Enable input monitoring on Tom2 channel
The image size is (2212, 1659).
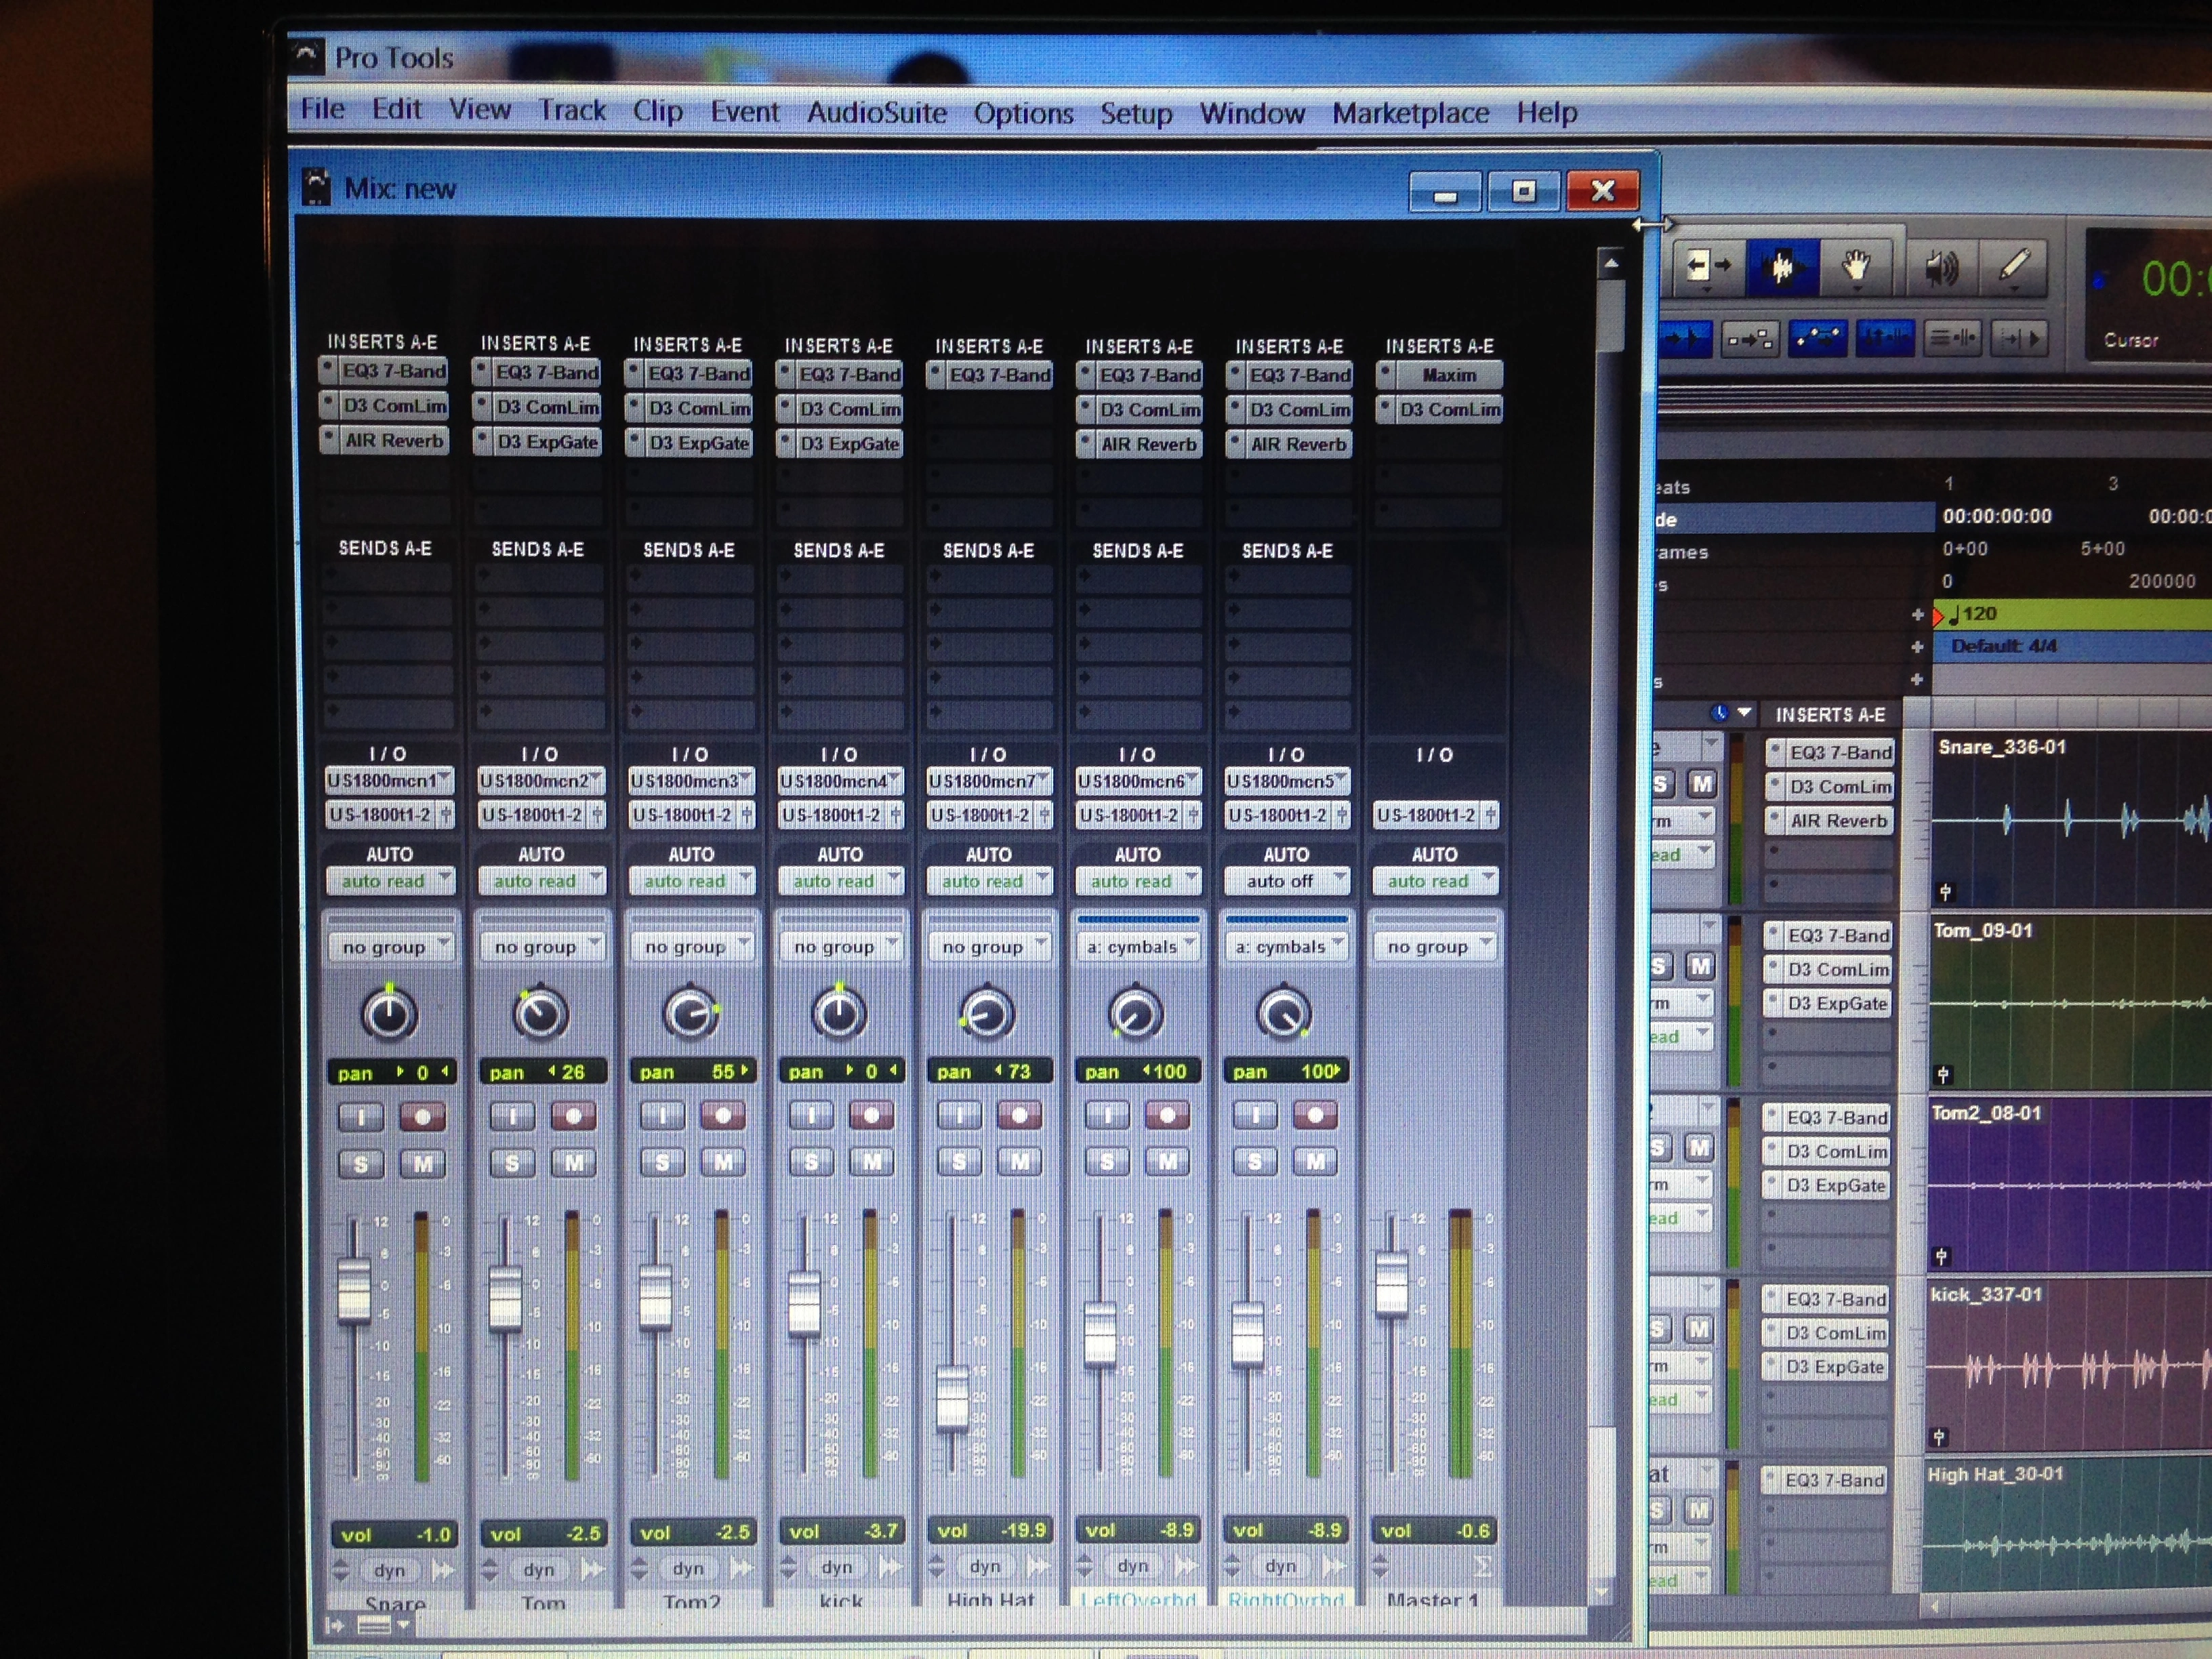point(662,1115)
